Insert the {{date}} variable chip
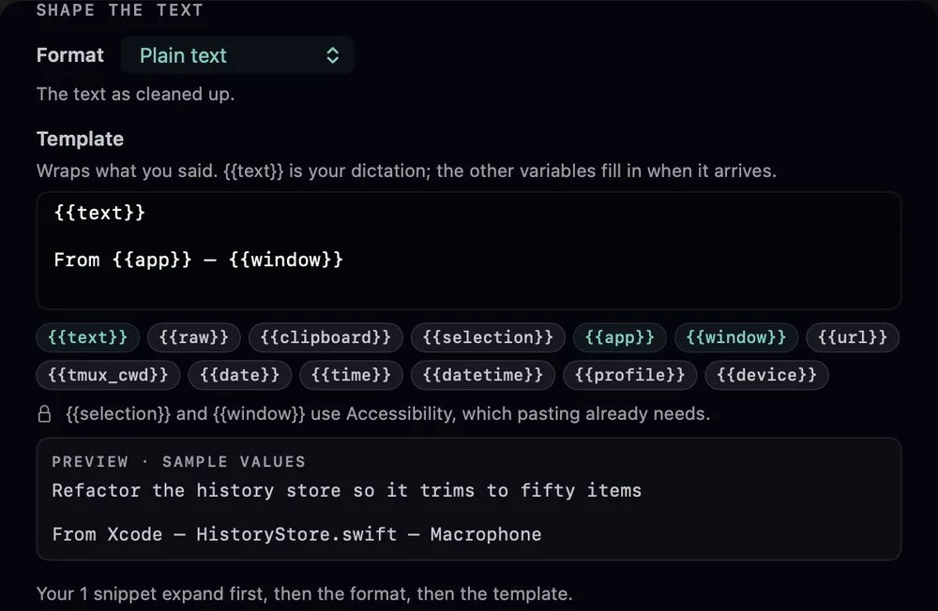This screenshot has height=611, width=938. pos(240,375)
